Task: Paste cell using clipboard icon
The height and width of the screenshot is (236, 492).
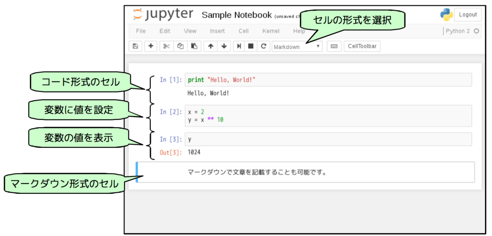Action: coord(194,47)
